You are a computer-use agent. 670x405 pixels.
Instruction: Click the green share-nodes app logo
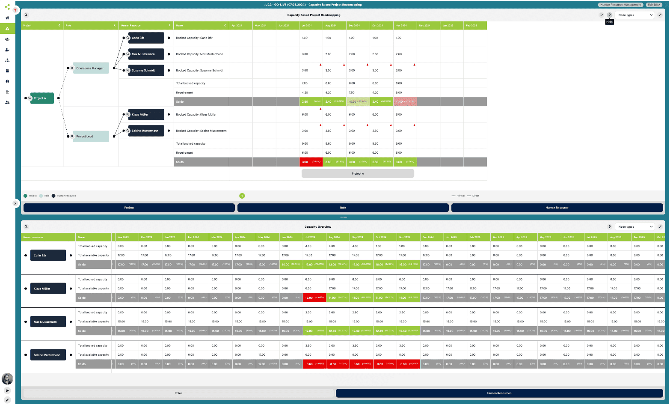click(7, 7)
